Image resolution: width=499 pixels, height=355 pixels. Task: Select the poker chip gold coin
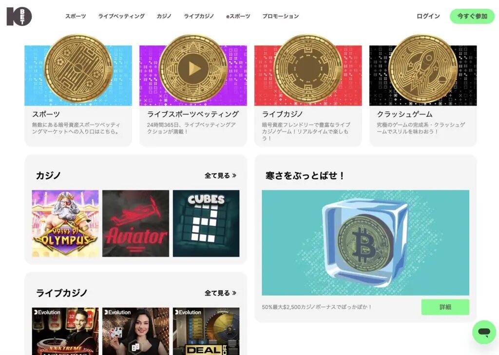[308, 68]
